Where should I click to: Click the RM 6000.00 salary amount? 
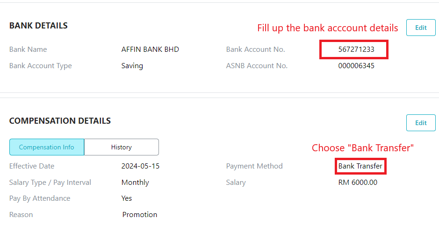[358, 183]
